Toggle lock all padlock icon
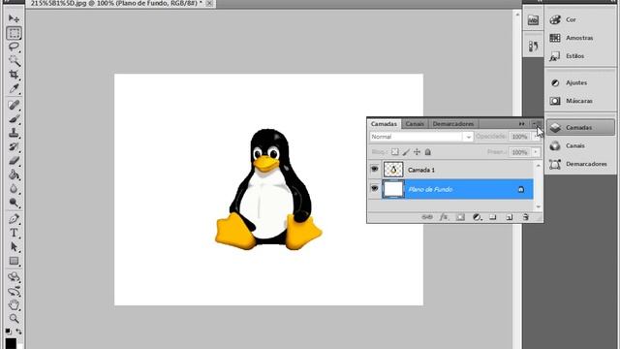Screen dimensions: 620x349 (427, 152)
